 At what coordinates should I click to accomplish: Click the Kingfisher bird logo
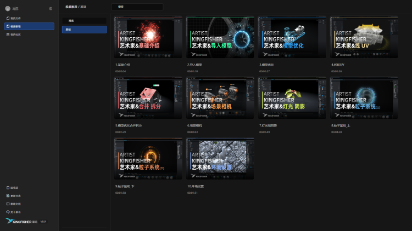(x=9, y=221)
